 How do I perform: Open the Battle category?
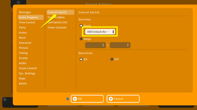click(x=23, y=84)
